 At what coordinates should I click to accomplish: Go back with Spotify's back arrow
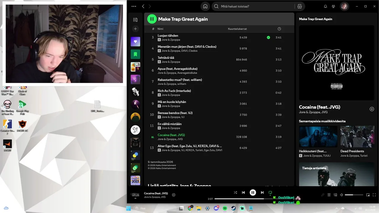(143, 6)
